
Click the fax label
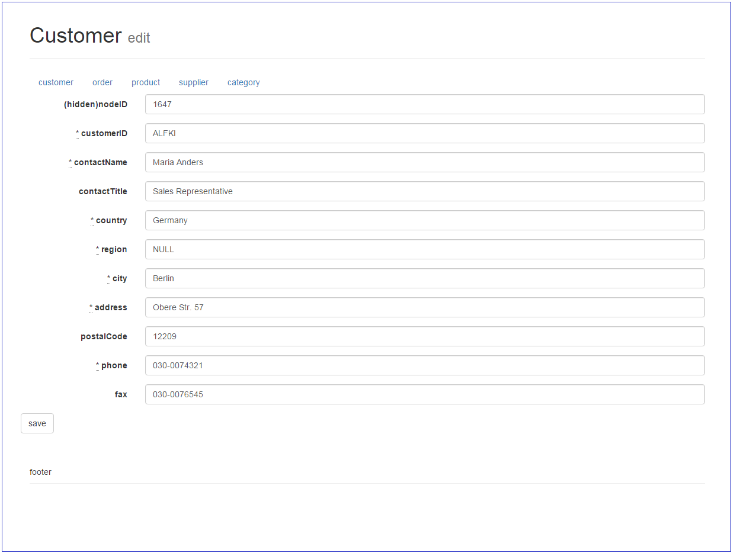pos(121,394)
